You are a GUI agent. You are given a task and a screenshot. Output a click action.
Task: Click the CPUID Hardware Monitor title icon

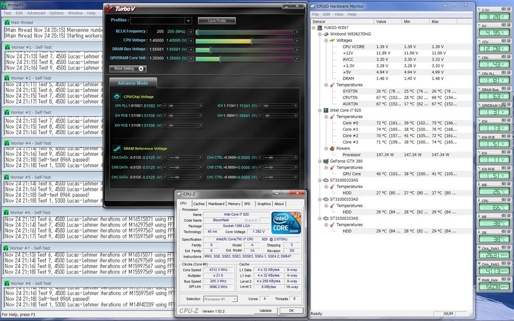[x=313, y=6]
